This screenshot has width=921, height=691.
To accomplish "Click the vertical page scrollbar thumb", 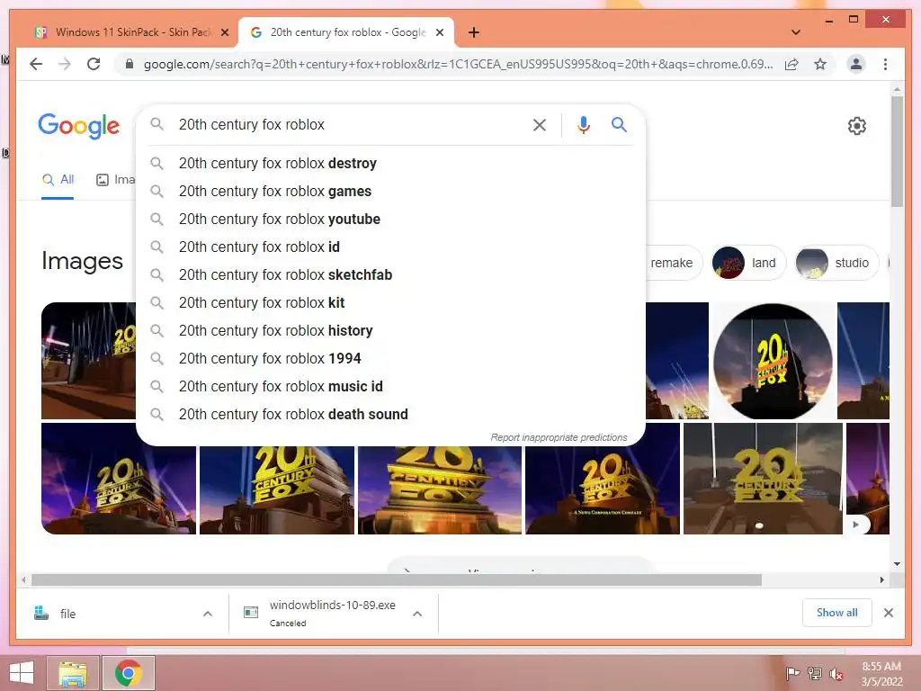I will [897, 151].
